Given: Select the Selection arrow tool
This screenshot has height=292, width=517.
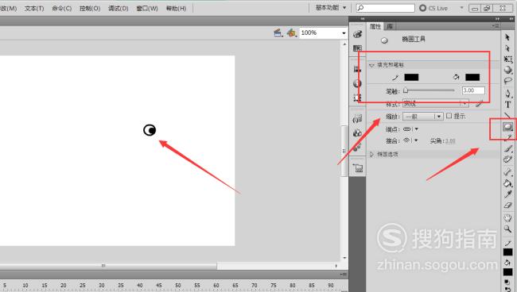Looking at the screenshot, I should [507, 37].
